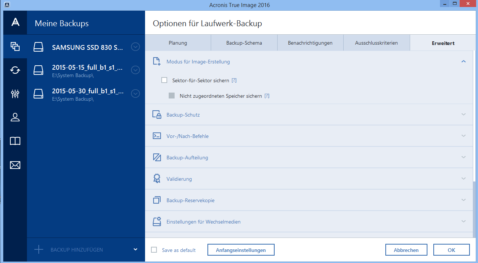Click the Backup-Schutz lock icon
478x263 pixels.
[157, 115]
